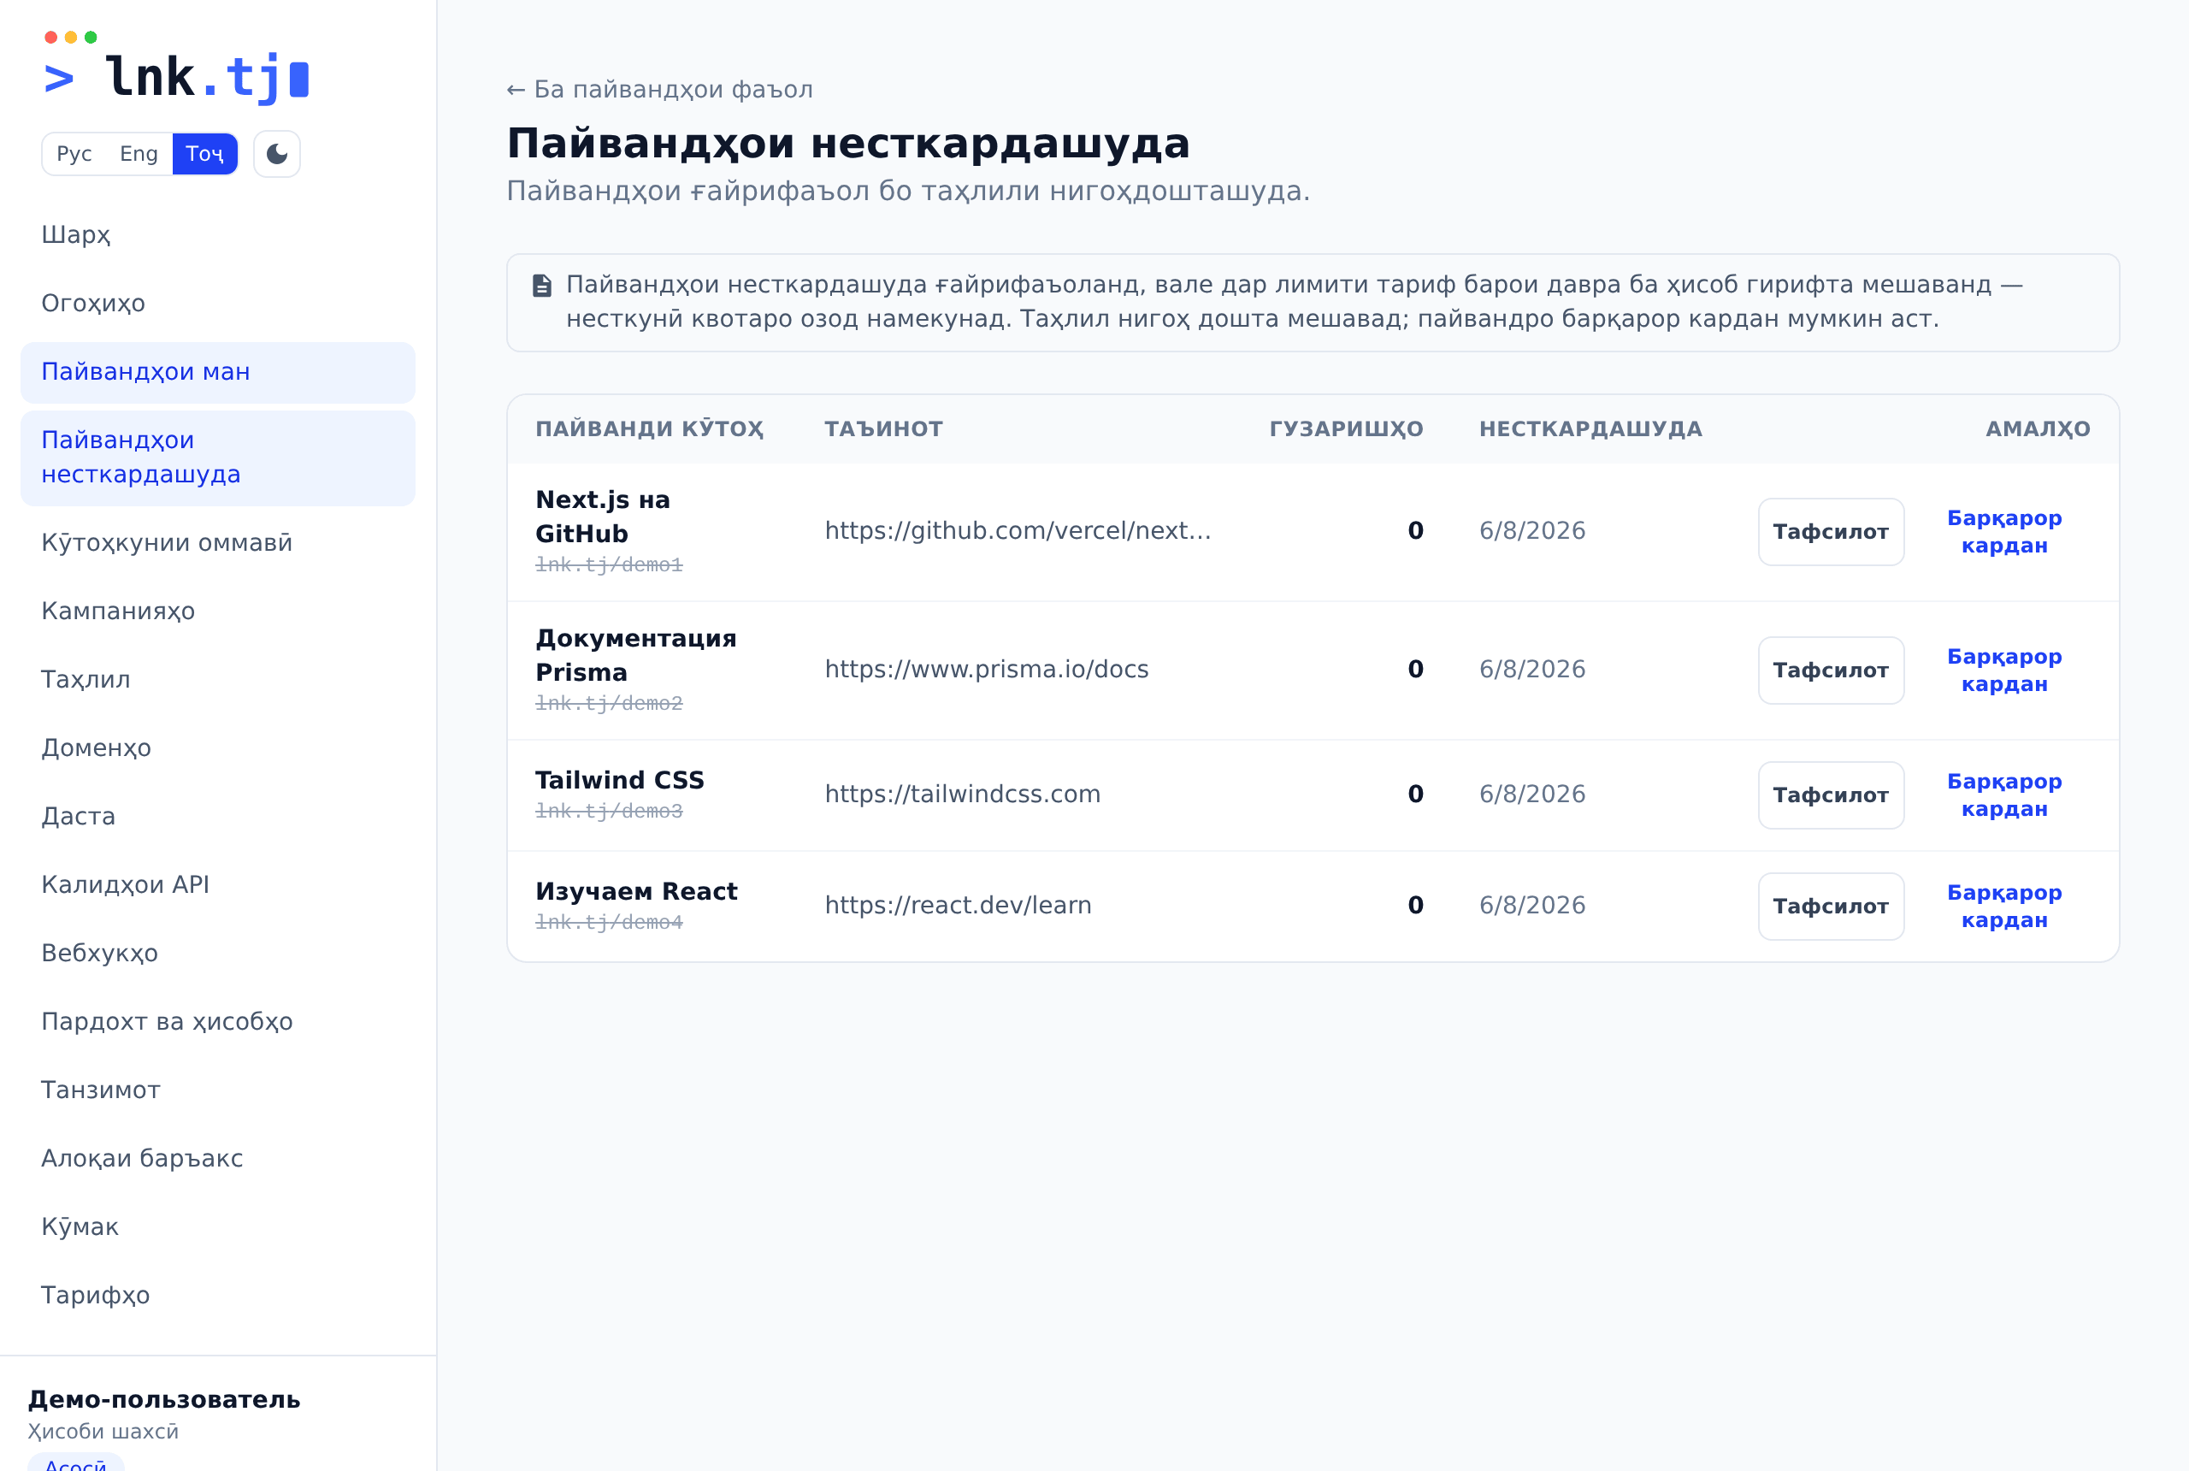2189x1471 pixels.
Task: Open Таҳлил in sidebar
Action: point(217,679)
